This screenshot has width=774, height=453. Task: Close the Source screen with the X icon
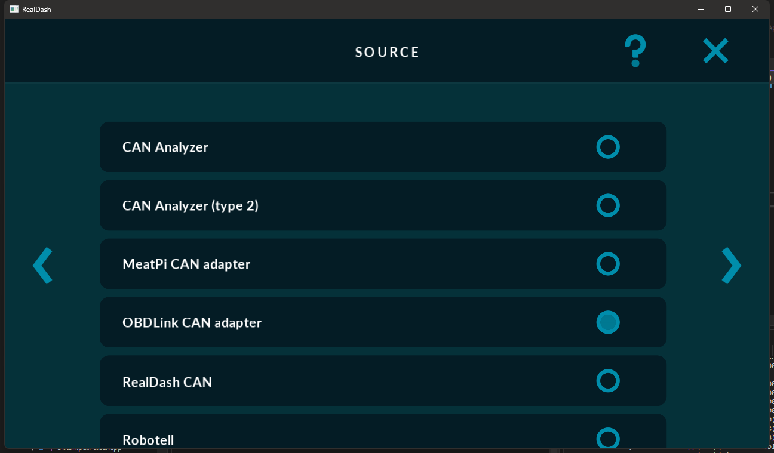click(715, 51)
